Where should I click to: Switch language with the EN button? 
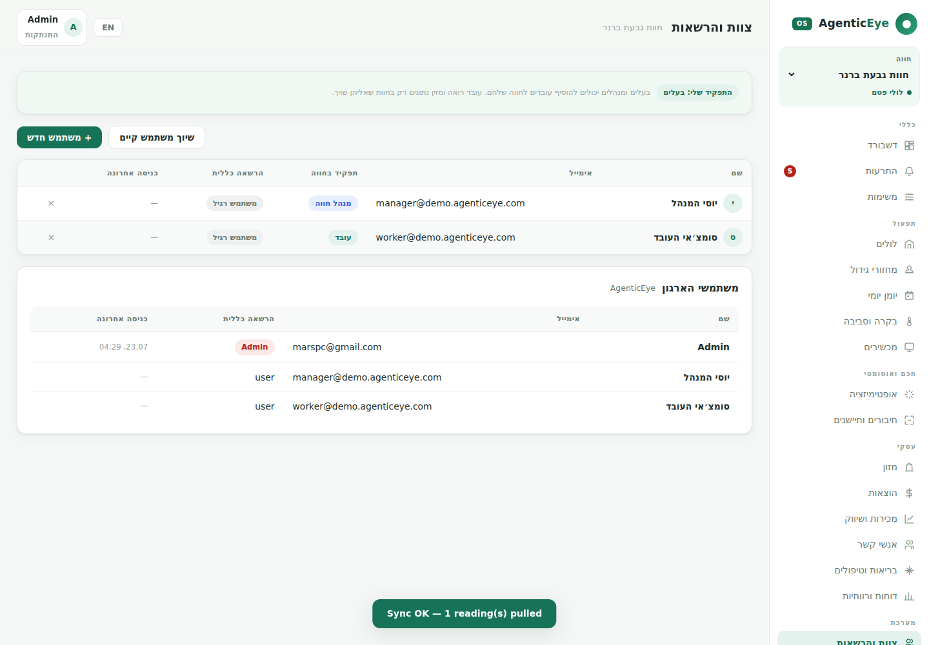pos(108,27)
